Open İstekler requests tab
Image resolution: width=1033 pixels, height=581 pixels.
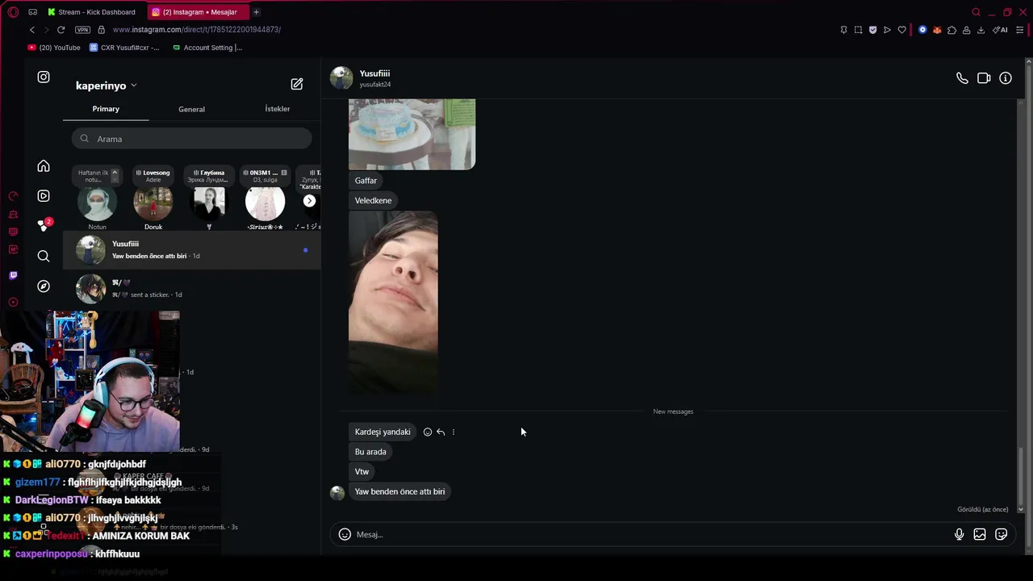pyautogui.click(x=277, y=109)
